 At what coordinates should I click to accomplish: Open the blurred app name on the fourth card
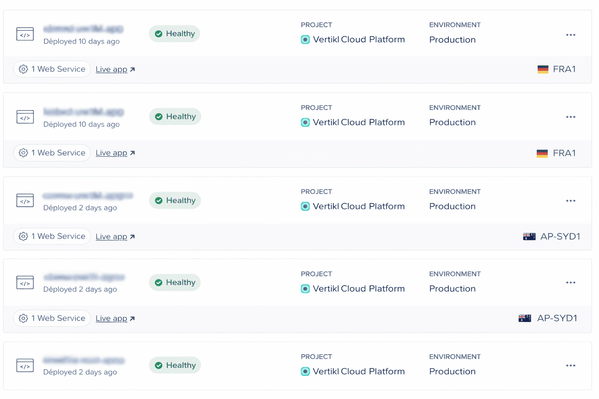[84, 277]
